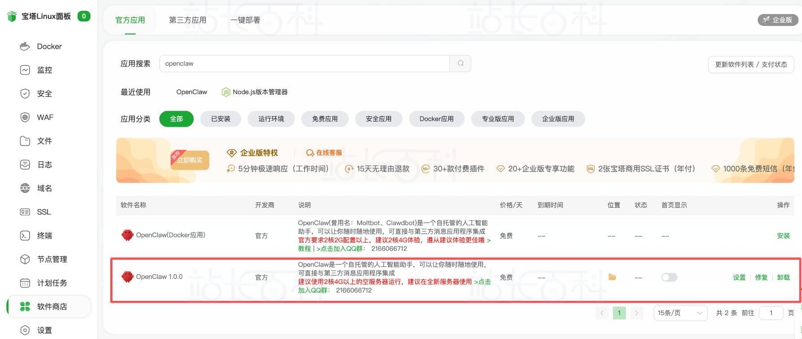The width and height of the screenshot is (802, 339).
Task: Click the 在线客服 headset icon
Action: (x=310, y=153)
